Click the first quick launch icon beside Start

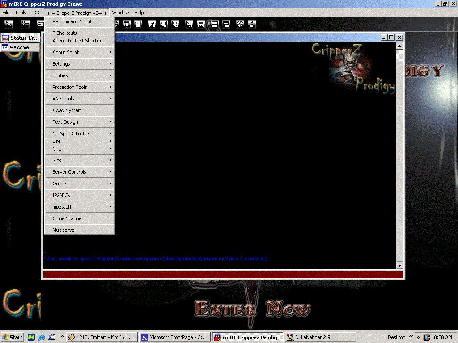tap(31, 337)
